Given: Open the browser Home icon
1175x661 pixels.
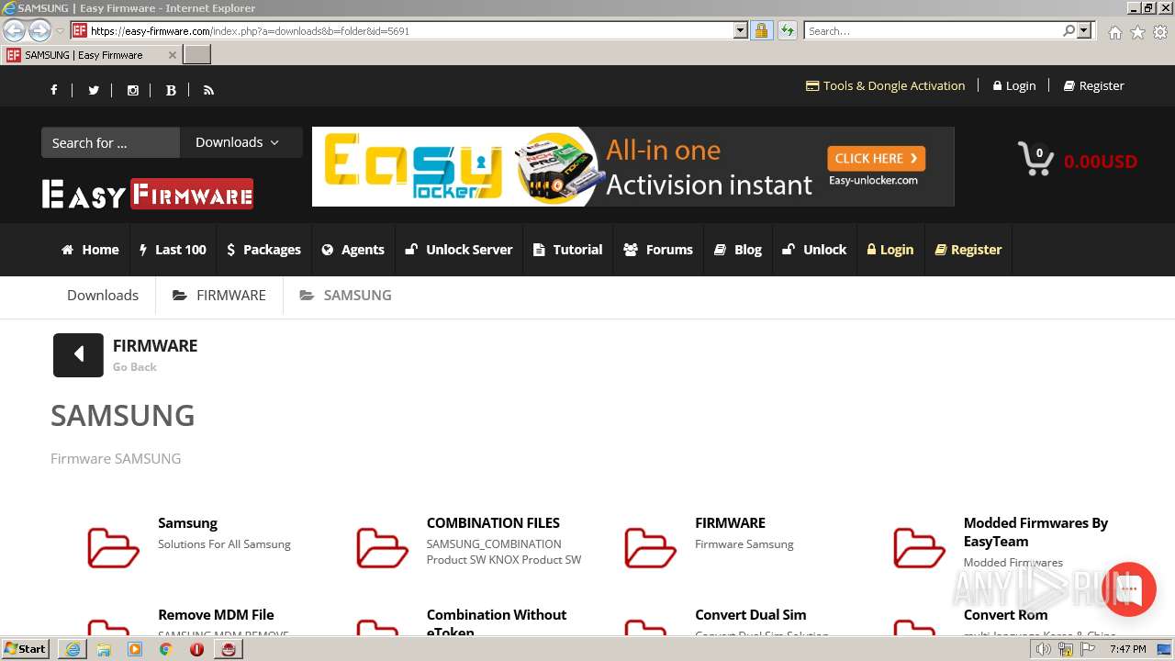Looking at the screenshot, I should point(1114,32).
